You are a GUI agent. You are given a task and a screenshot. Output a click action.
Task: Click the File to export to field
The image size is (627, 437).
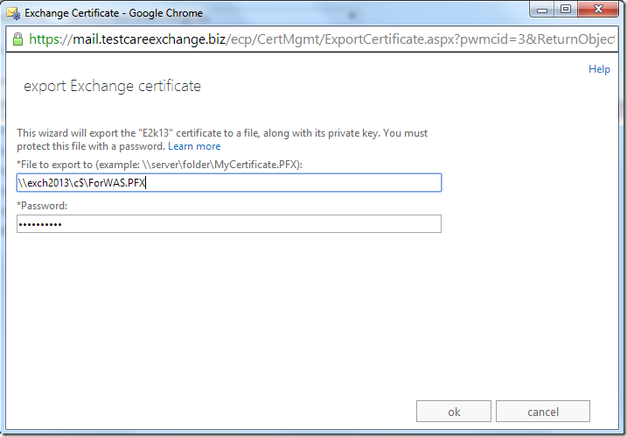tap(229, 183)
